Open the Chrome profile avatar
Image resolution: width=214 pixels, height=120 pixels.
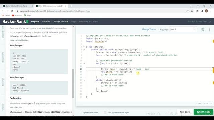click(206, 11)
